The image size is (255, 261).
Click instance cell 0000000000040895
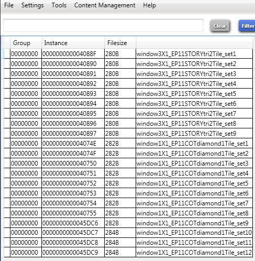point(73,114)
